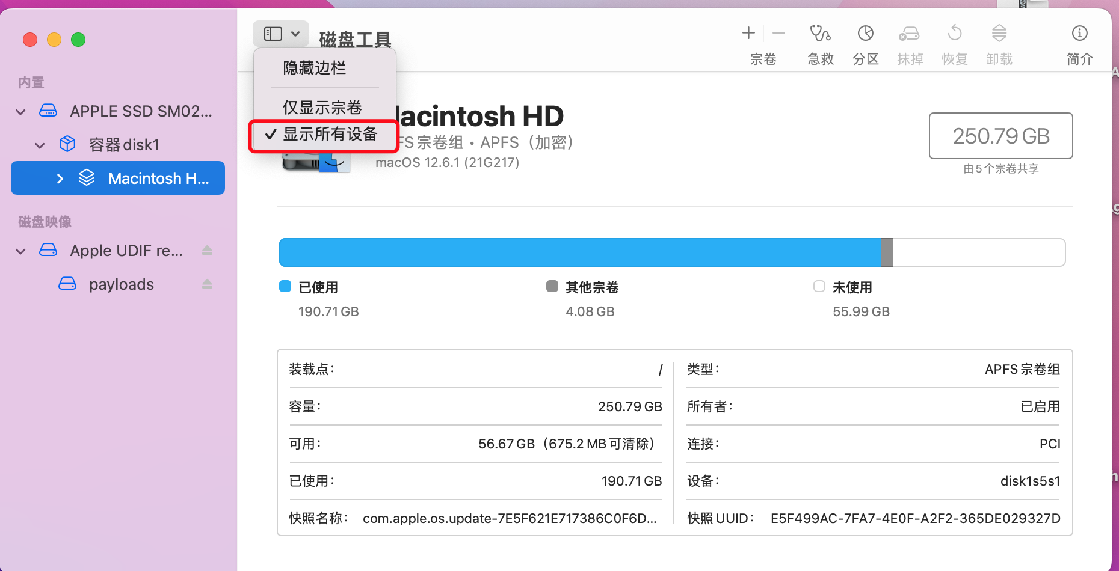This screenshot has width=1119, height=571.
Task: Collapse the 容器 disk1 container
Action: tap(40, 145)
